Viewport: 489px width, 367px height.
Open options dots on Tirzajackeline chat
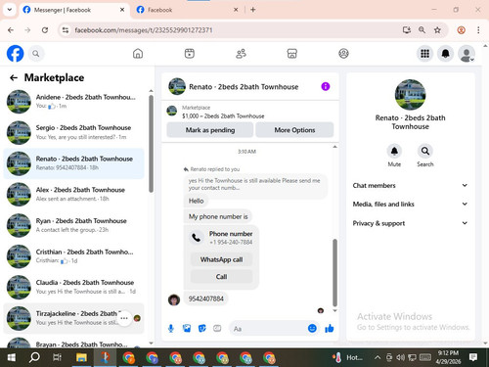click(124, 318)
